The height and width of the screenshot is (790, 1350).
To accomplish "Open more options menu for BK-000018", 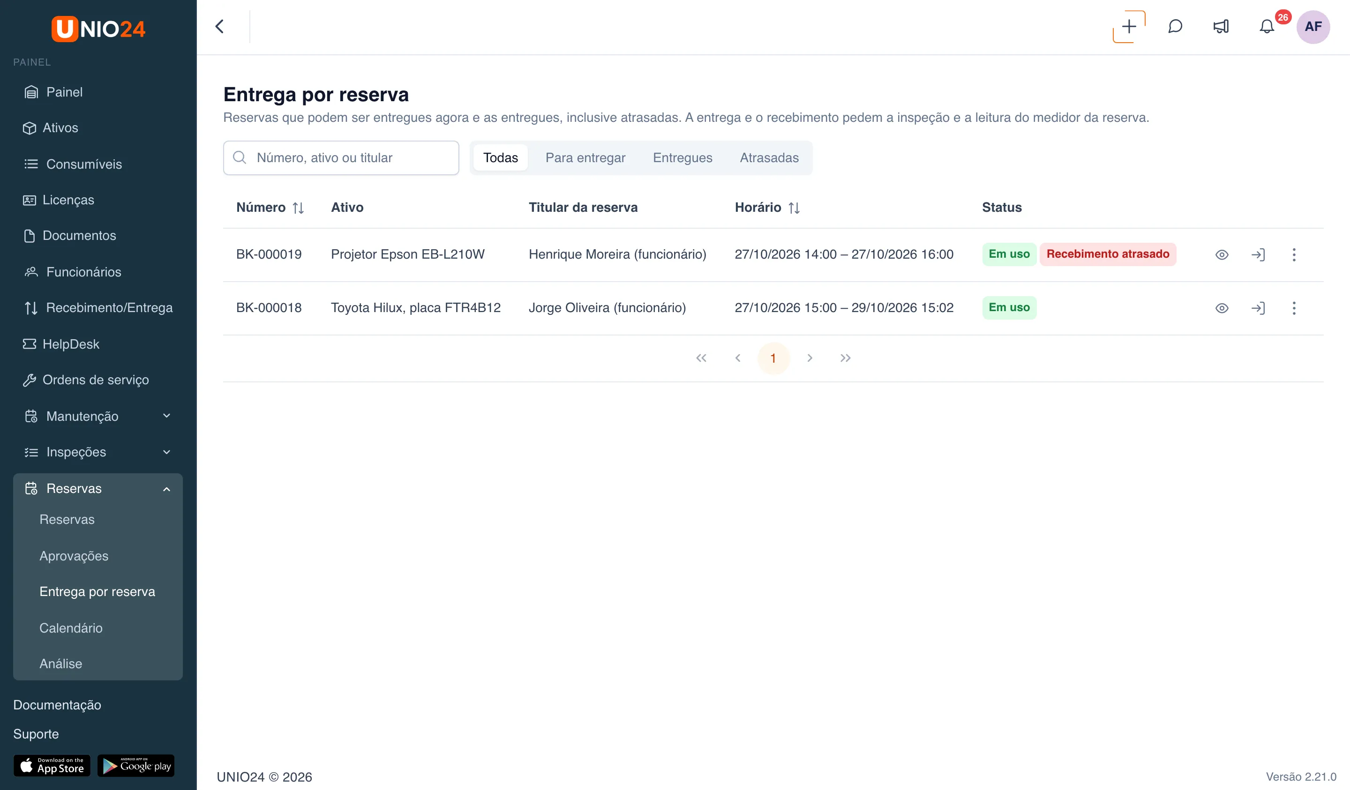I will [x=1294, y=308].
